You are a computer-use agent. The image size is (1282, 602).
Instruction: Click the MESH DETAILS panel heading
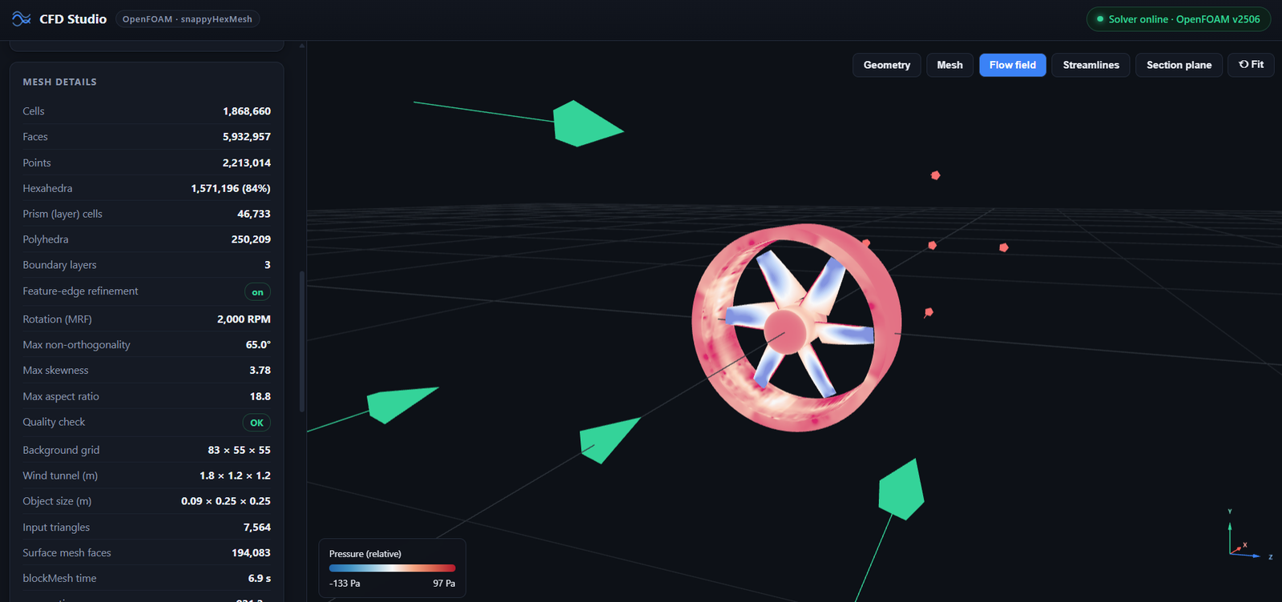click(60, 82)
